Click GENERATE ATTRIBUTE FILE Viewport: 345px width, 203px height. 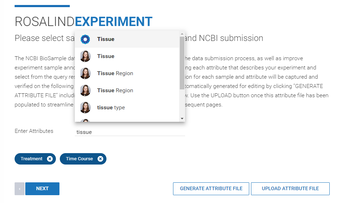tap(211, 189)
